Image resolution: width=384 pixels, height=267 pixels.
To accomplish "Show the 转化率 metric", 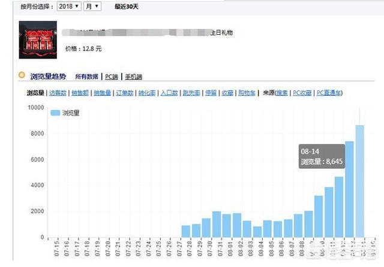I will pos(147,93).
